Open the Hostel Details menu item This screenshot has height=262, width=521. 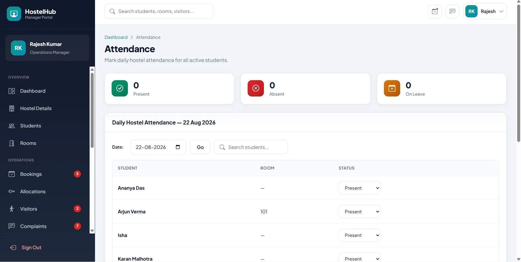(x=45, y=108)
